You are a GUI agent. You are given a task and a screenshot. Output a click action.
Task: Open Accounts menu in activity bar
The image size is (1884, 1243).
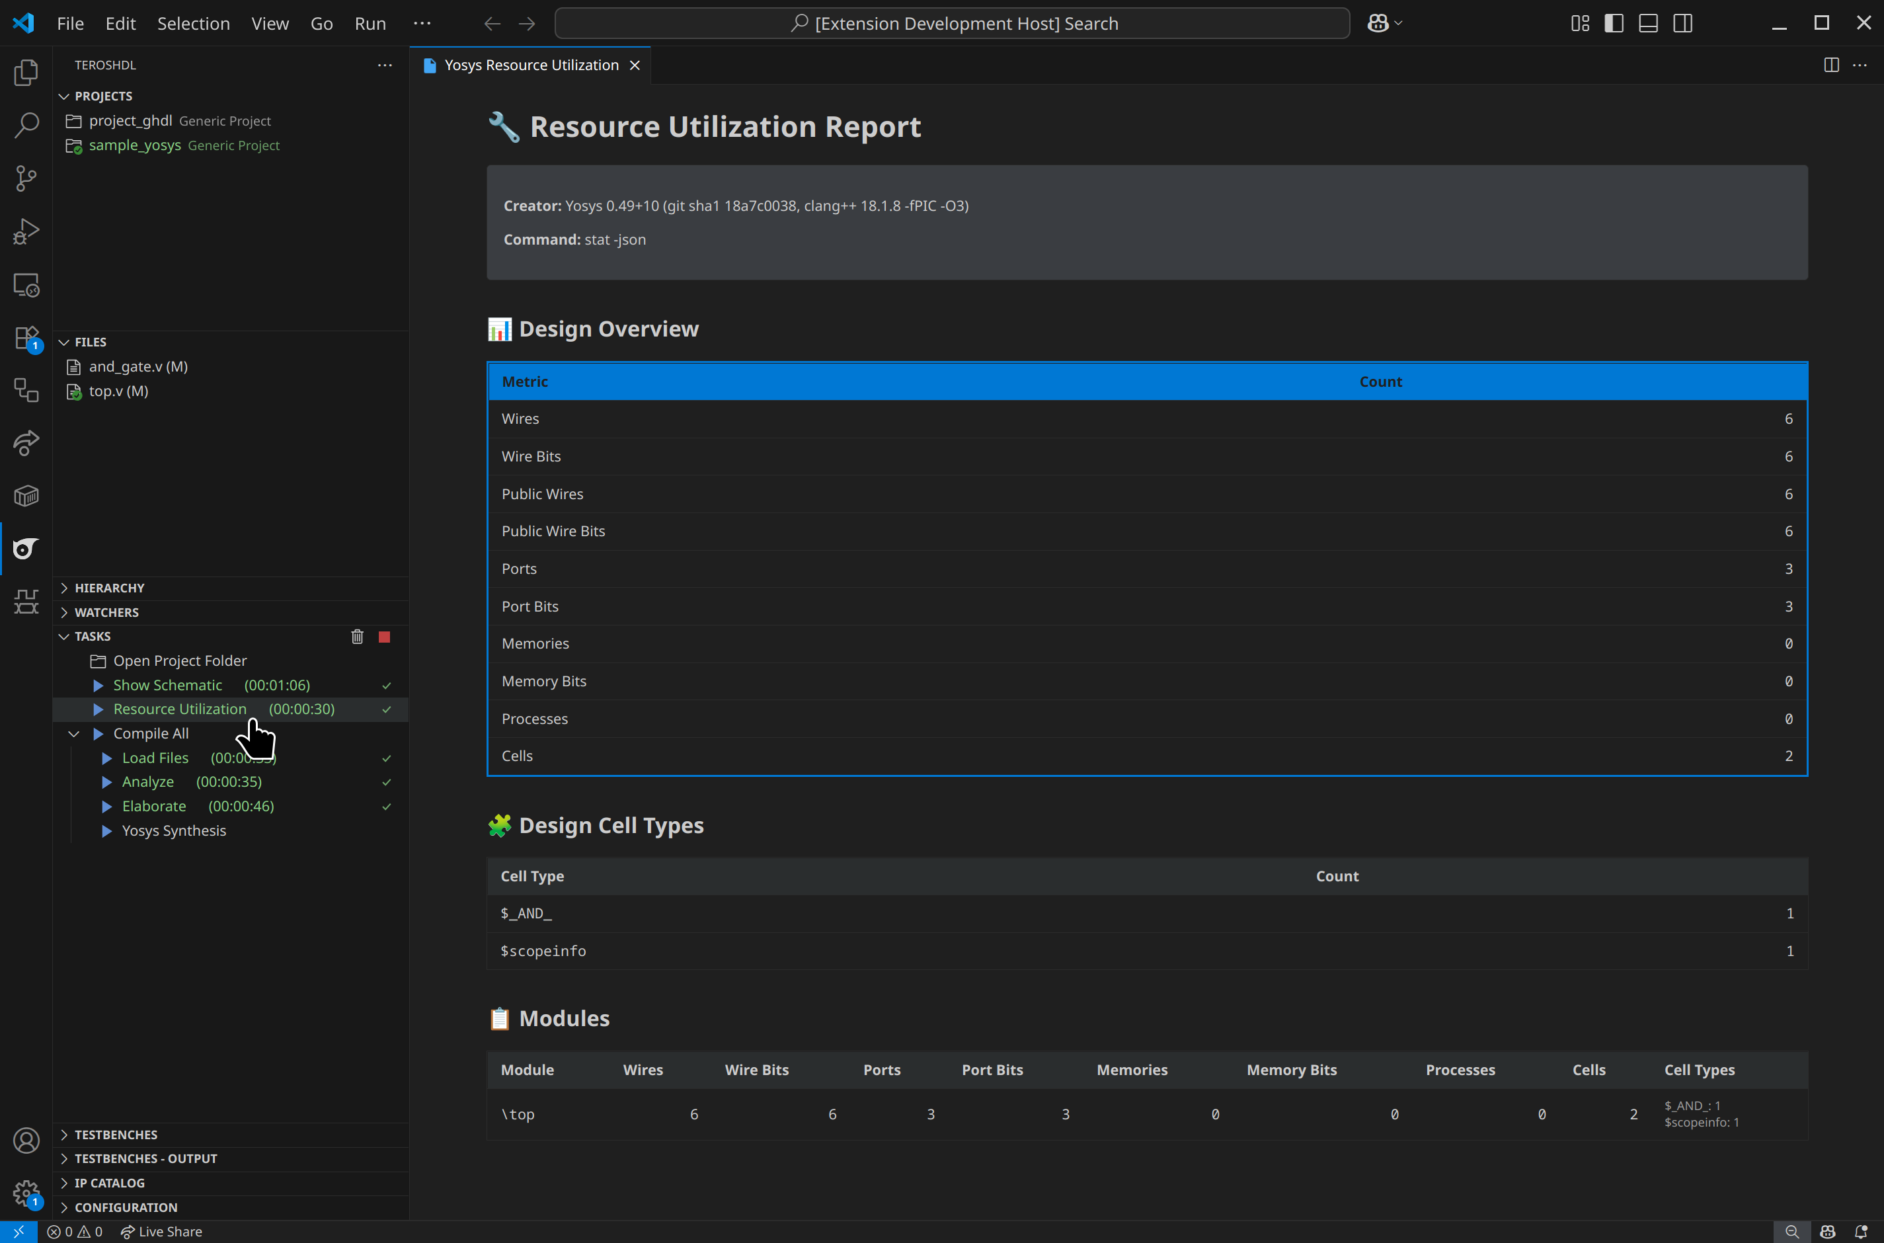(26, 1141)
